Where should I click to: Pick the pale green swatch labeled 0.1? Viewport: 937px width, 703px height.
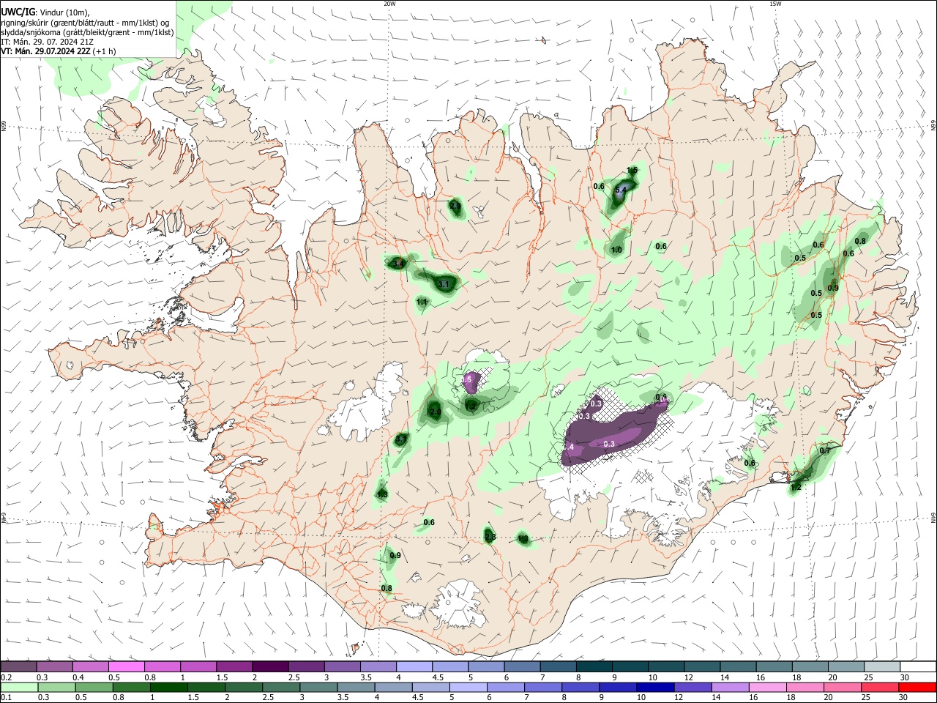click(x=18, y=687)
